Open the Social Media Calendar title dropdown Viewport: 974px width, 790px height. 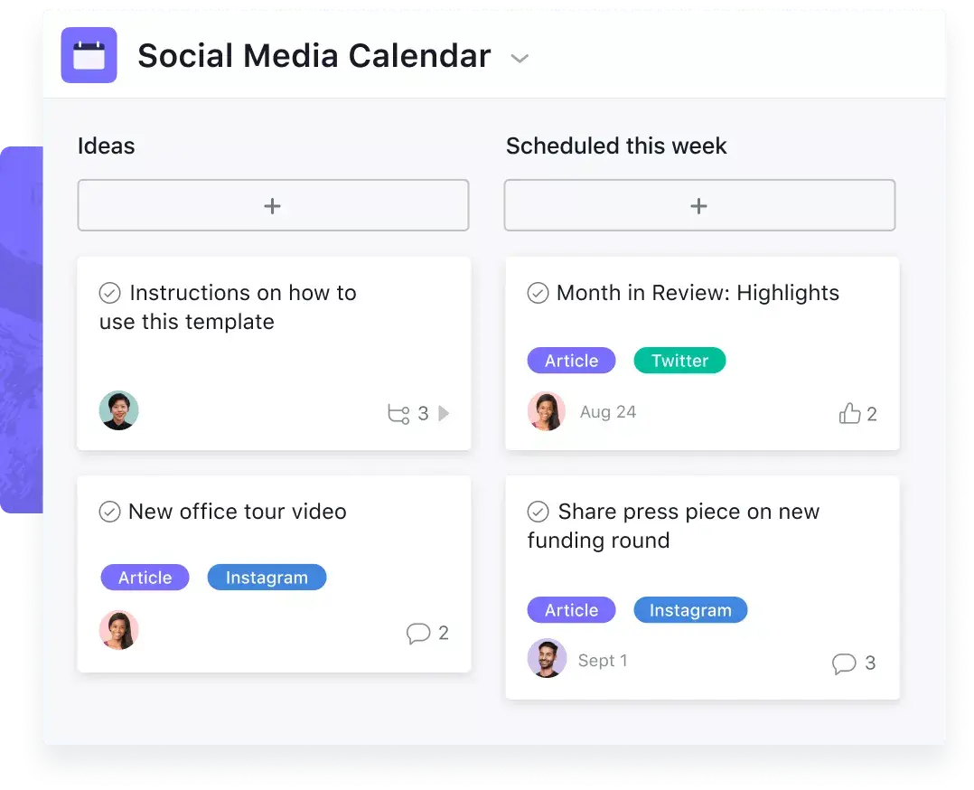pos(520,59)
